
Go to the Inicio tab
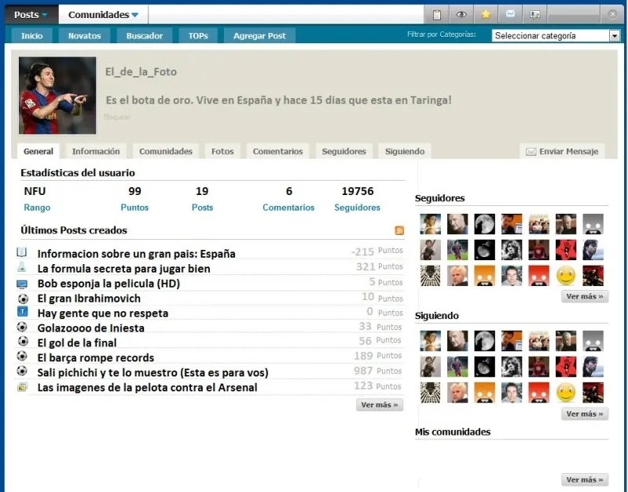(31, 35)
